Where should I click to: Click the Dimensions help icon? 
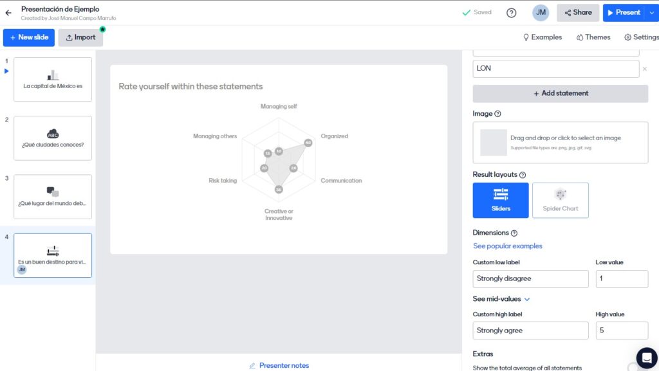click(x=514, y=233)
